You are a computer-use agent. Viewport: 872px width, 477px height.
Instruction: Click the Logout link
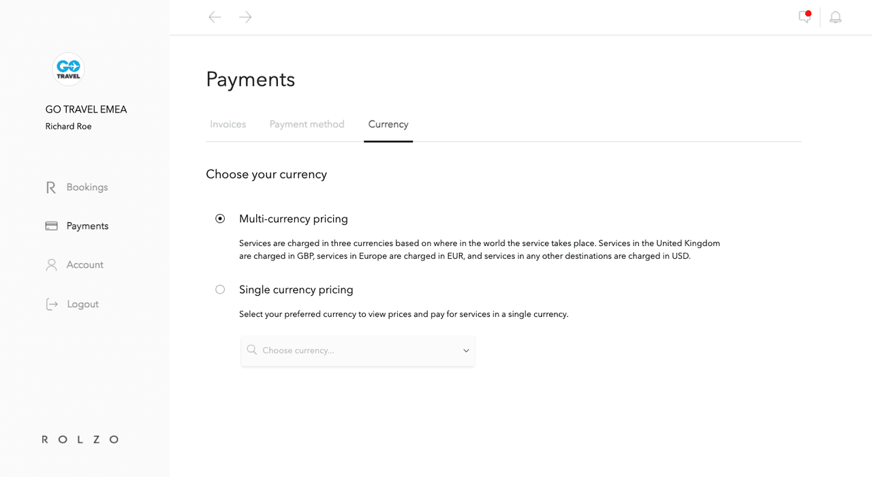(83, 304)
